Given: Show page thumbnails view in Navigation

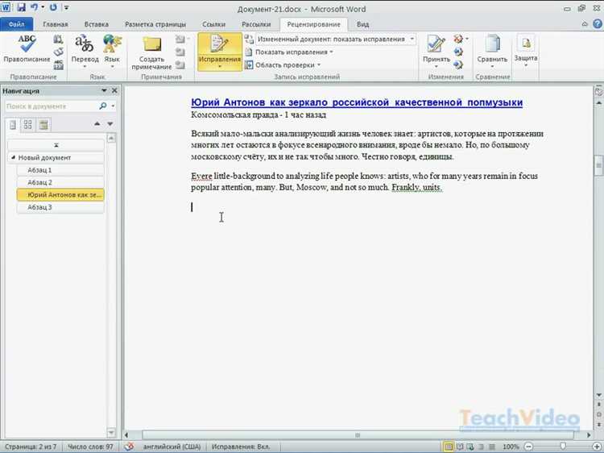Looking at the screenshot, I should click(27, 124).
